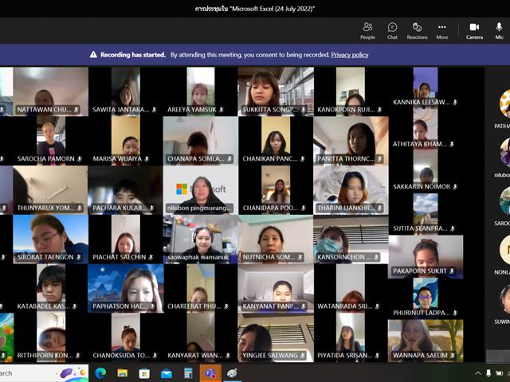Open More actions menu

pyautogui.click(x=442, y=31)
